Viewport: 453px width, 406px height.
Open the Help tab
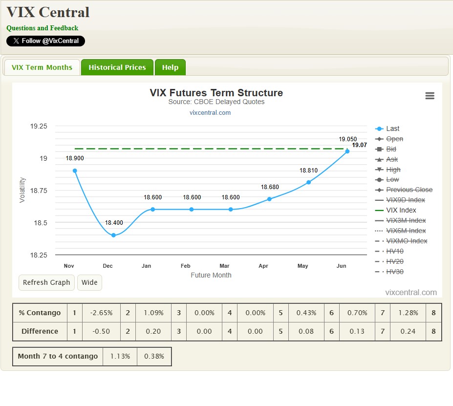170,67
